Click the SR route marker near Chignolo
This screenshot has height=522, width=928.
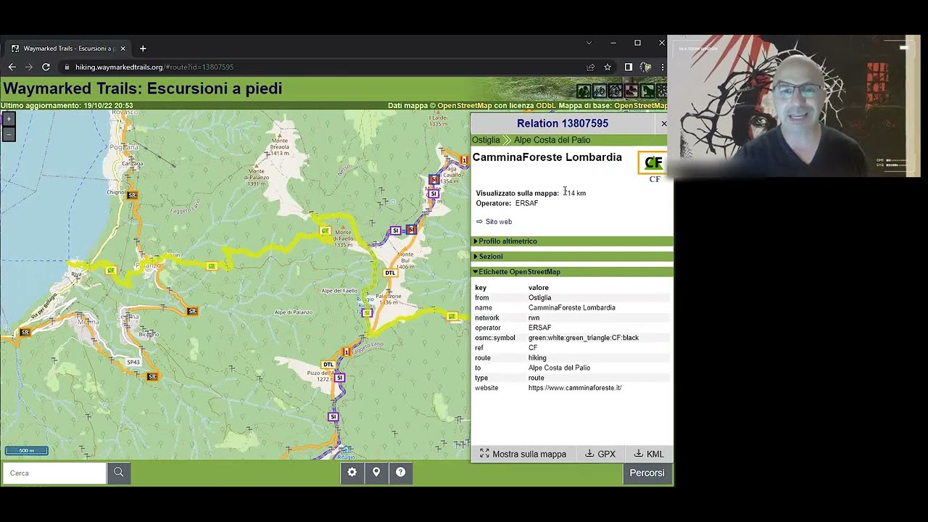point(132,195)
